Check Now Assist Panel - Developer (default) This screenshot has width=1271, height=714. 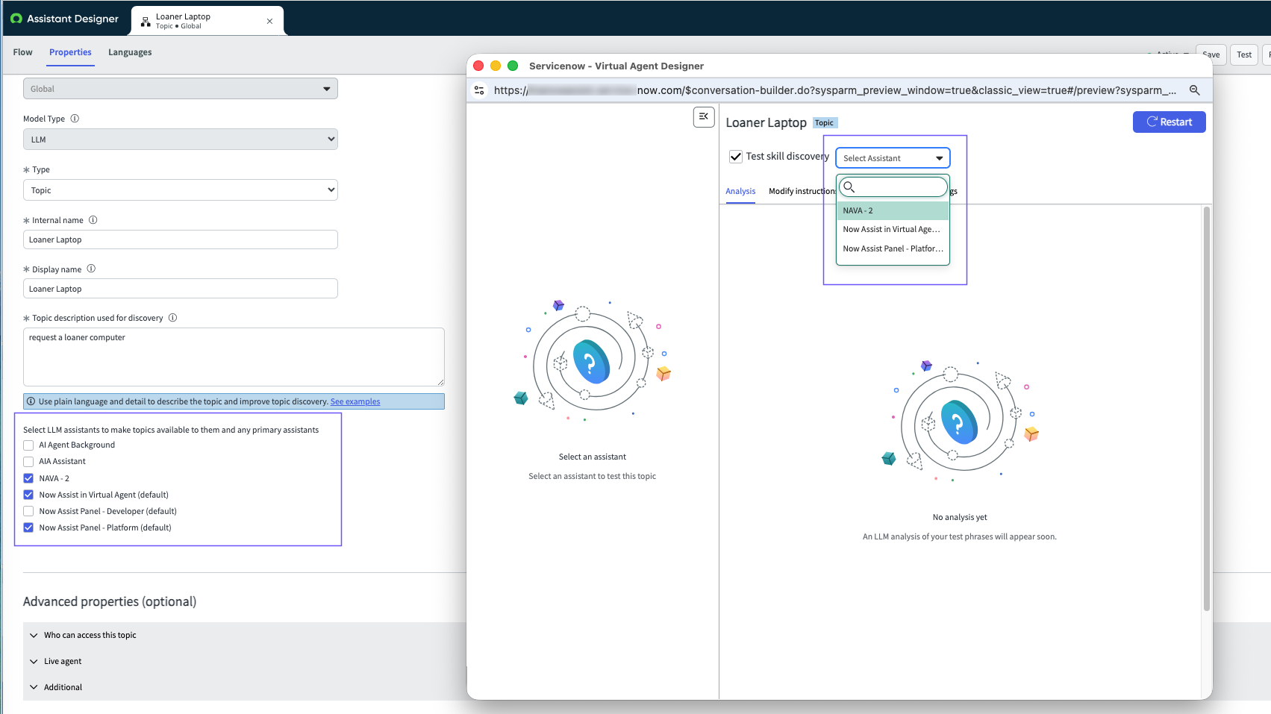pyautogui.click(x=28, y=511)
